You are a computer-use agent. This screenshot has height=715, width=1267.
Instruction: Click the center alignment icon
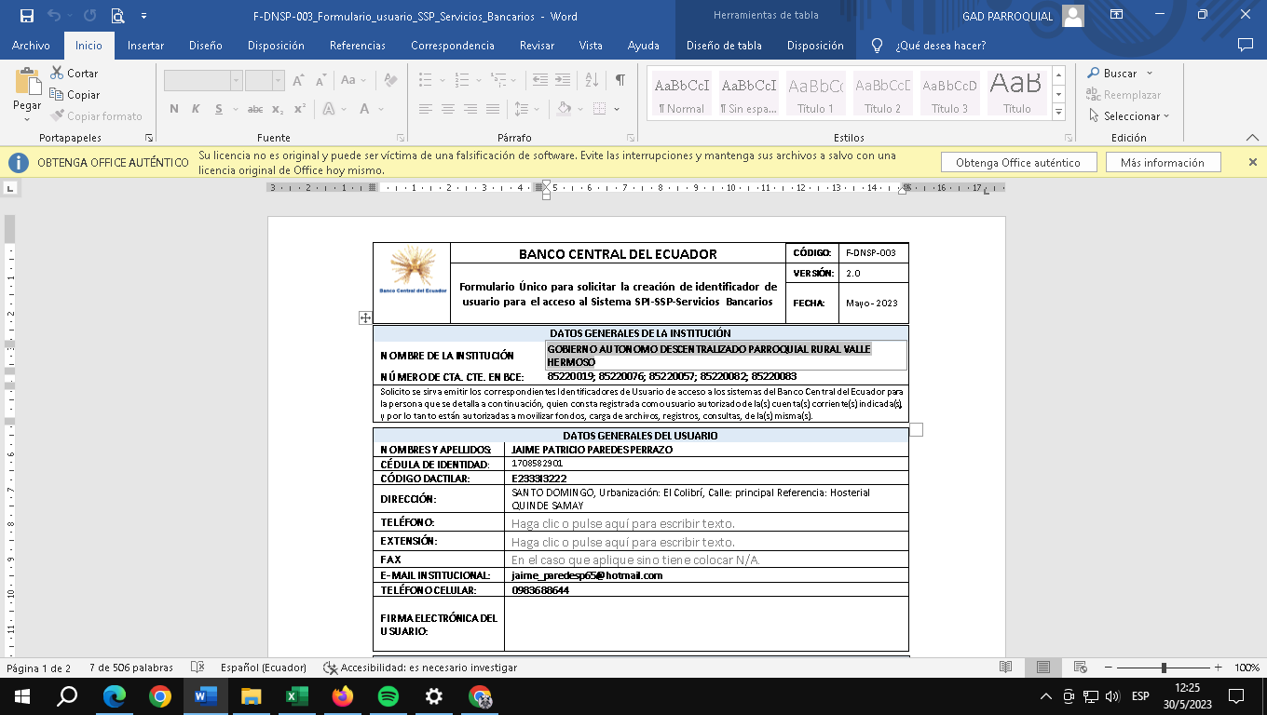448,109
